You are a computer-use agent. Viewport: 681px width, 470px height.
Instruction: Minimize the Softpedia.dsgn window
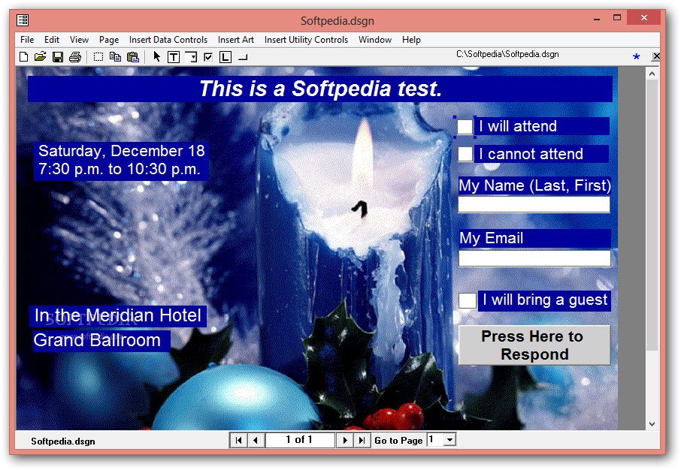tap(597, 19)
